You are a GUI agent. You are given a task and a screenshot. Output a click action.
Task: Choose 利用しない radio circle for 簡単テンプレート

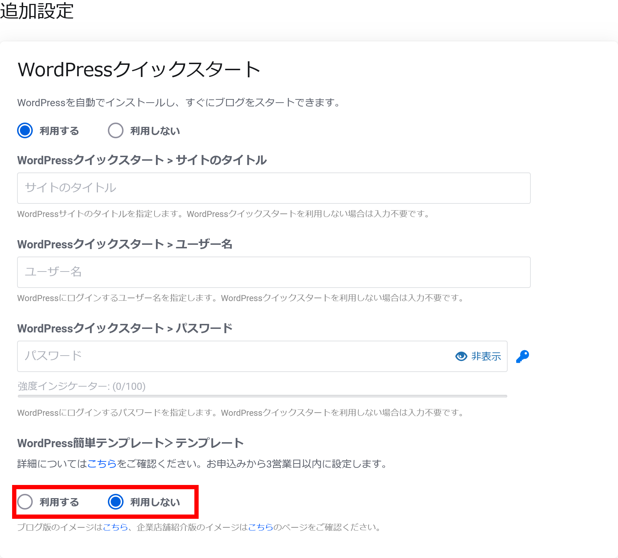click(x=116, y=502)
